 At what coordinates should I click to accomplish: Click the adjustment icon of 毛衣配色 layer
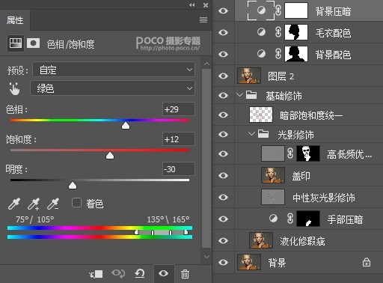point(261,32)
